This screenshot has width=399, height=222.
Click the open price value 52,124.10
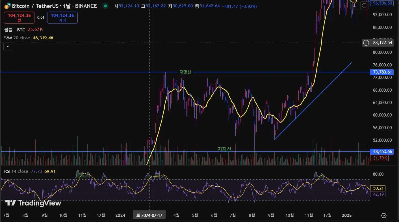129,6
